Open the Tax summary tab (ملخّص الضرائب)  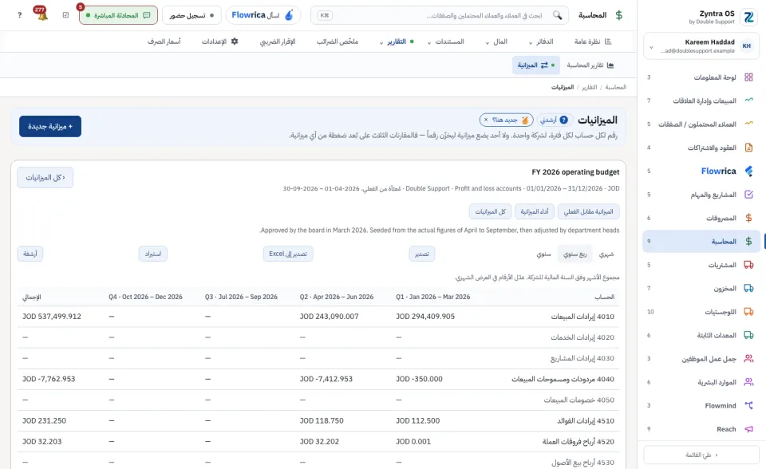(x=337, y=41)
